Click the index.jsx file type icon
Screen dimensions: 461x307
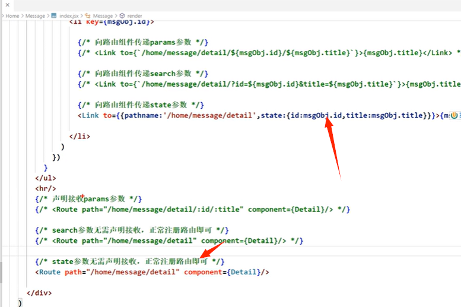[54, 15]
